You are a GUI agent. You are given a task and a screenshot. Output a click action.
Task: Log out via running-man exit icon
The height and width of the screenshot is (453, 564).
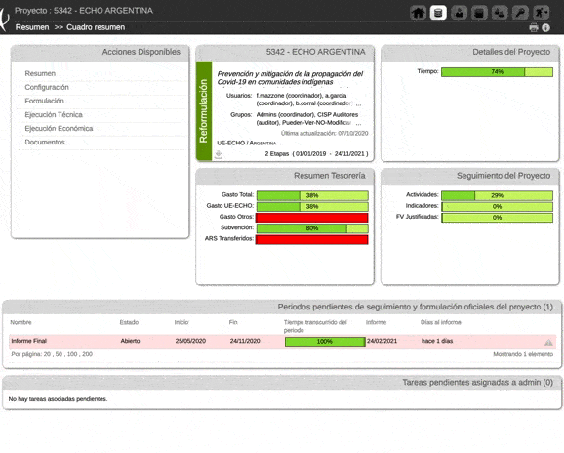[x=541, y=13]
